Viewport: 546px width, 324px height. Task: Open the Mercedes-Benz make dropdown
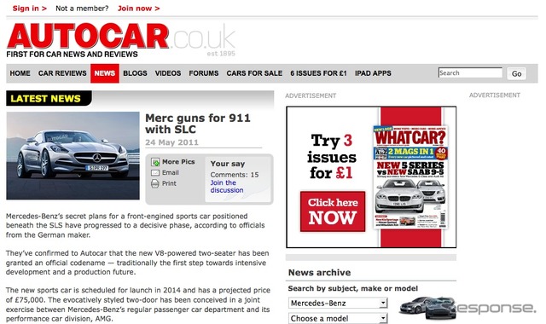coord(338,304)
